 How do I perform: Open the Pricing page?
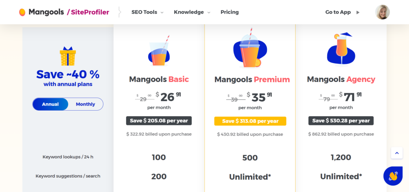coord(230,12)
